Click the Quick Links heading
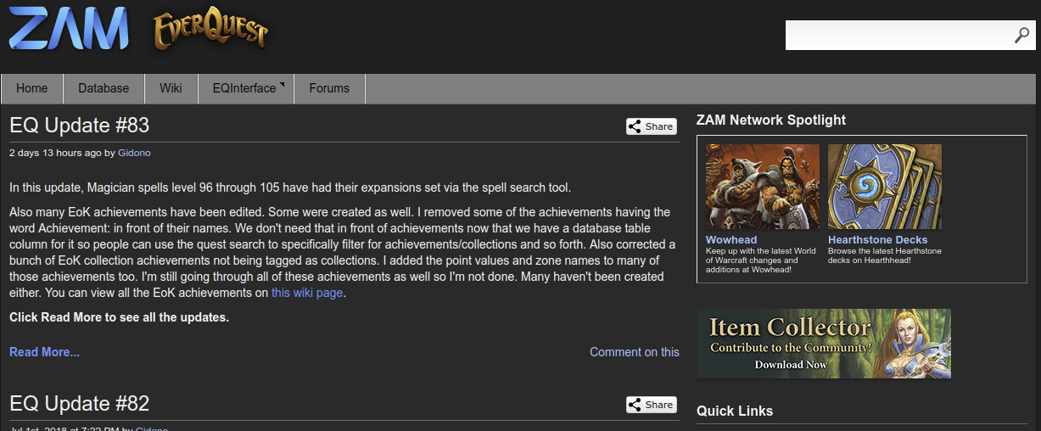 coord(735,411)
